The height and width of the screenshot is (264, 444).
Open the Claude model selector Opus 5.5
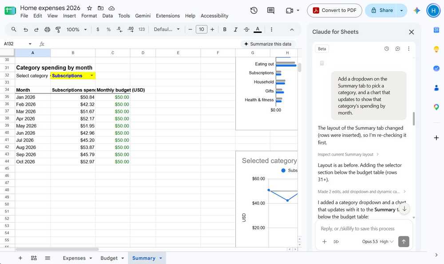click(x=378, y=242)
